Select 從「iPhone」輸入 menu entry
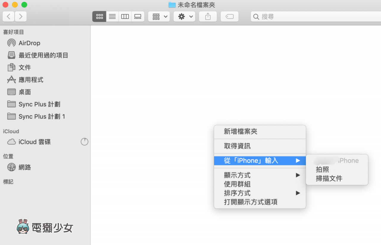 pyautogui.click(x=260, y=161)
